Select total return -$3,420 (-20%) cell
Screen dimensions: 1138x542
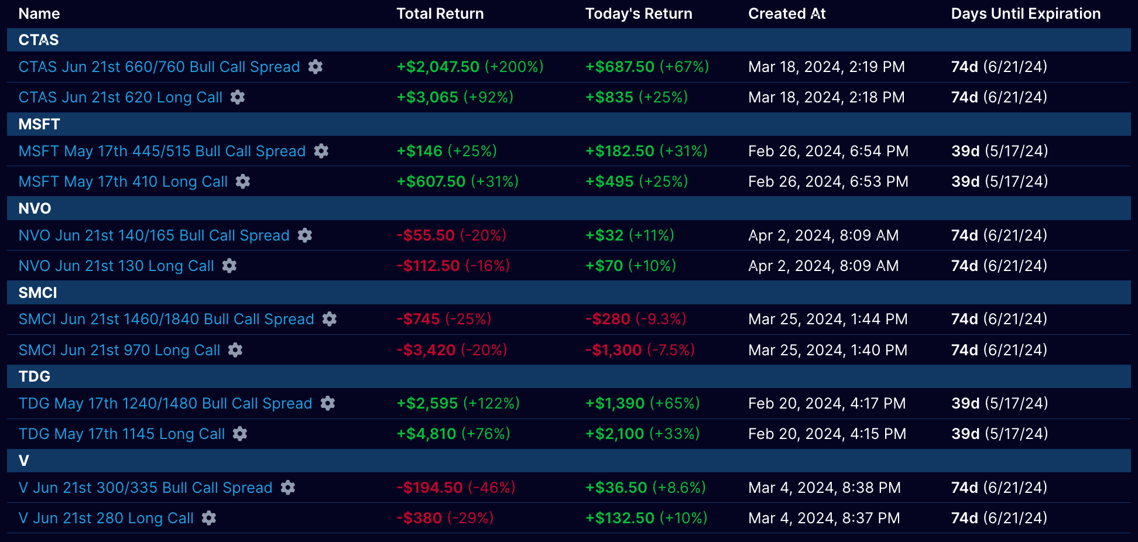(452, 350)
